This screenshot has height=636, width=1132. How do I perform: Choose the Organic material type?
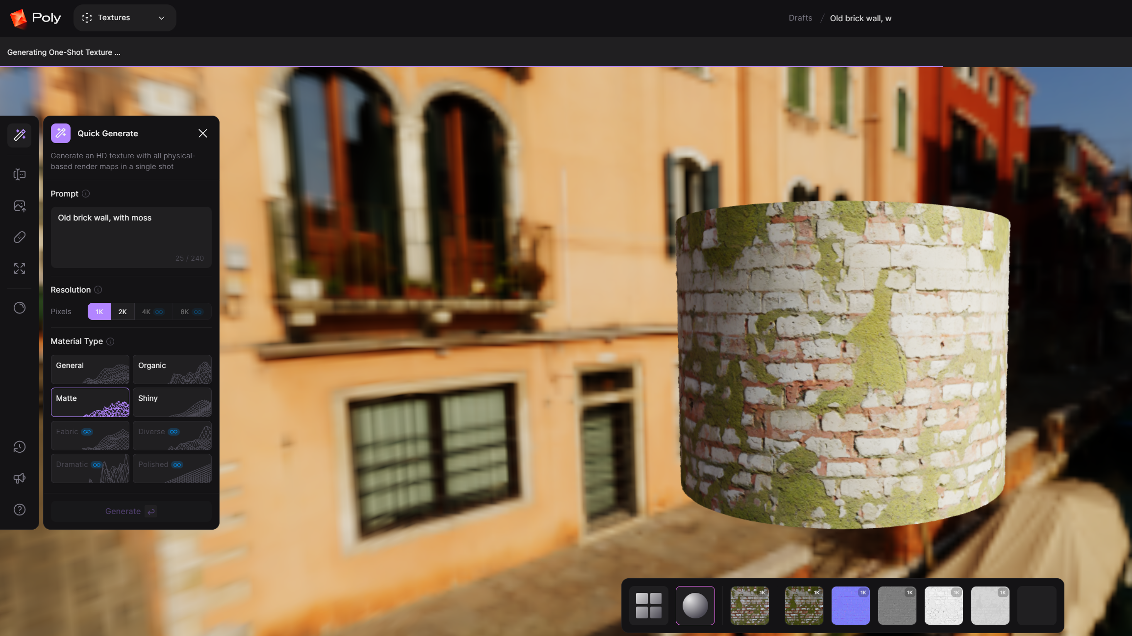click(x=172, y=369)
